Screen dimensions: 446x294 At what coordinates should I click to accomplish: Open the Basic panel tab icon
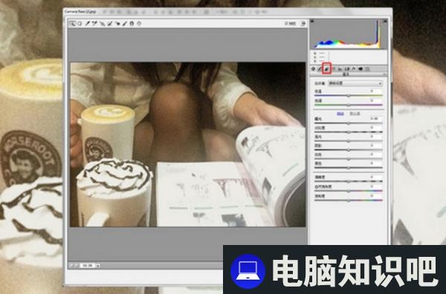(x=313, y=69)
